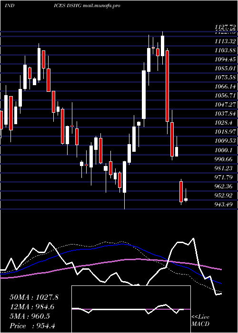Click the mail.munafa.pro header text
238x333 pixels.
[101, 5]
